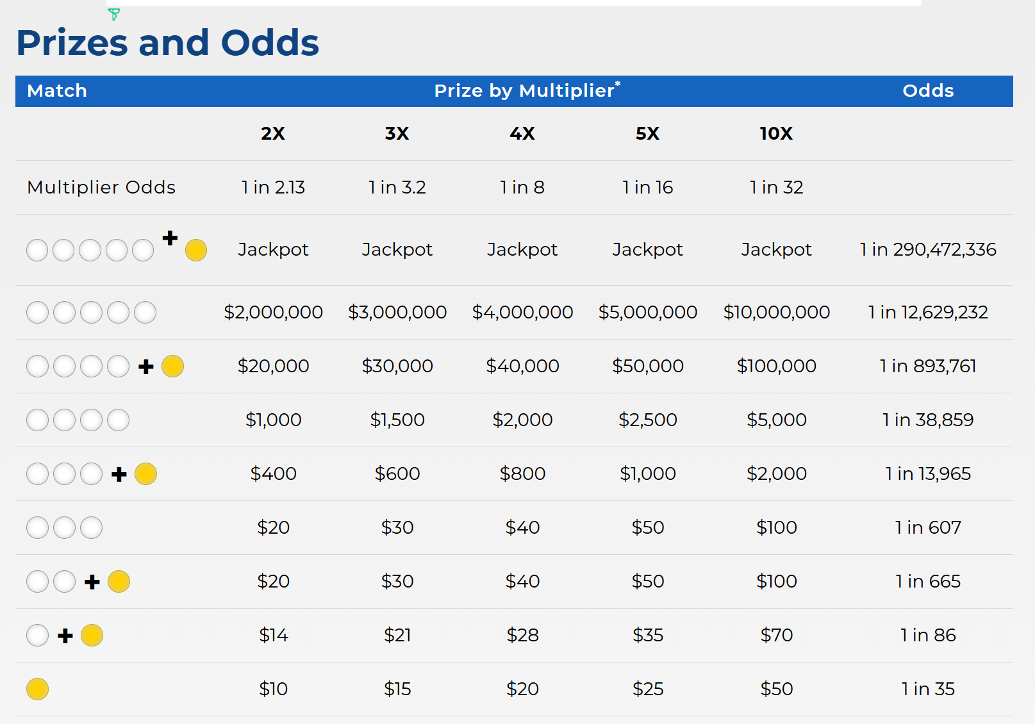The width and height of the screenshot is (1035, 724).
Task: Click the $10,000,000 prize cell
Action: tap(776, 312)
